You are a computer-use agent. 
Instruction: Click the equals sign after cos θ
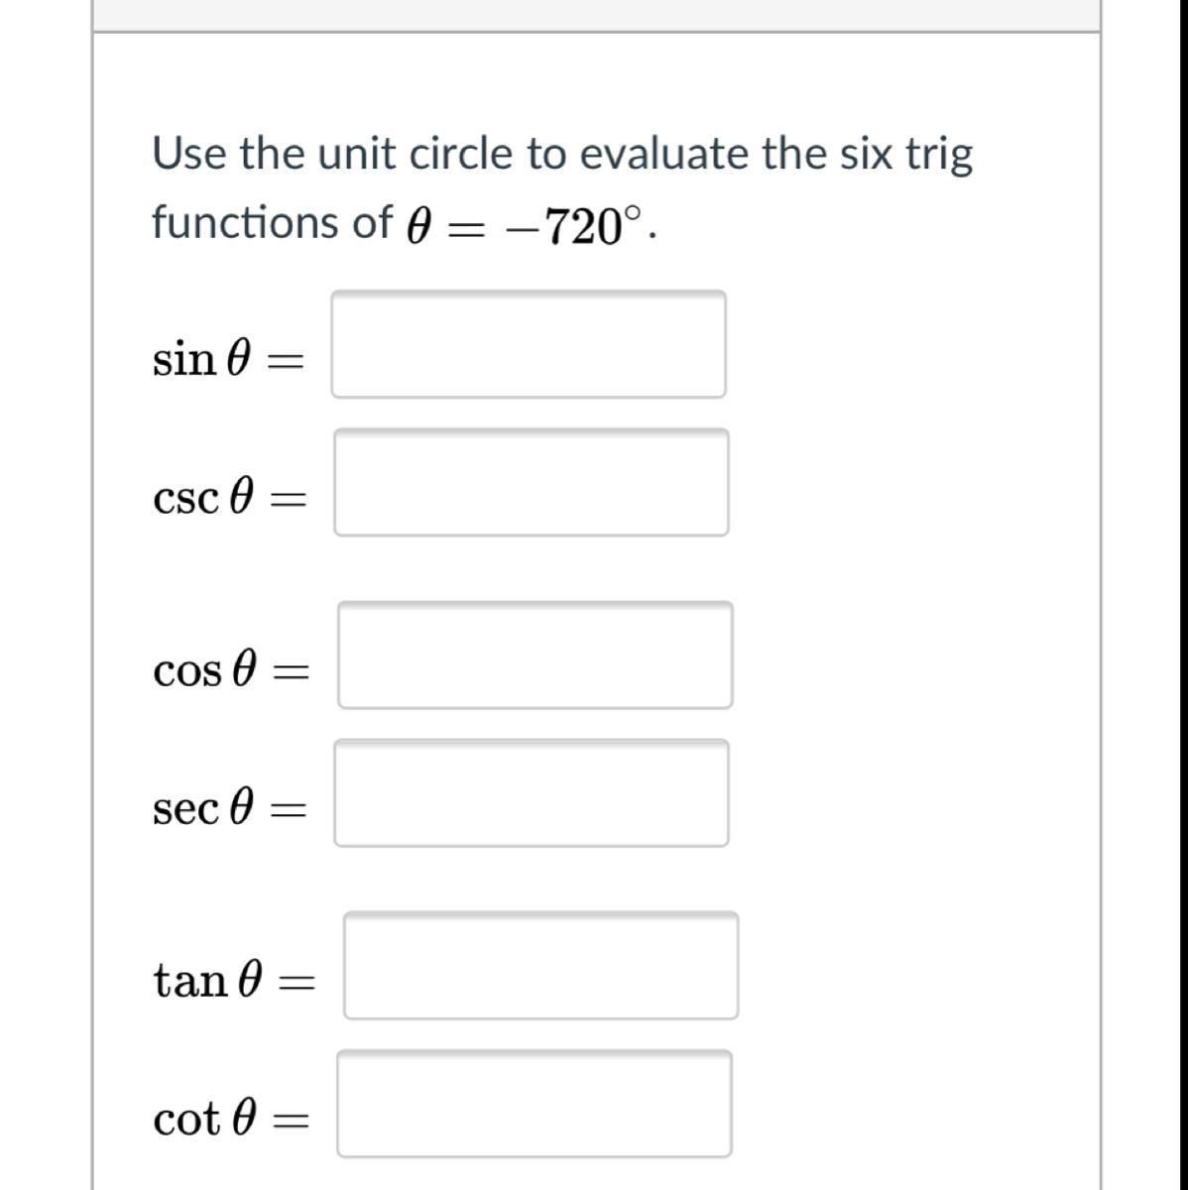click(x=289, y=673)
